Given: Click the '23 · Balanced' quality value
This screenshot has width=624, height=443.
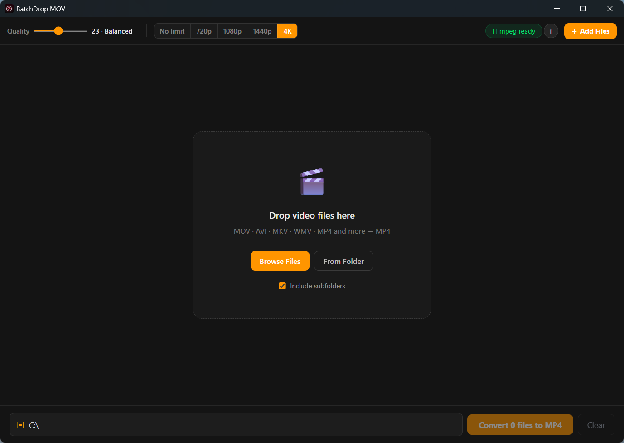Looking at the screenshot, I should tap(112, 31).
